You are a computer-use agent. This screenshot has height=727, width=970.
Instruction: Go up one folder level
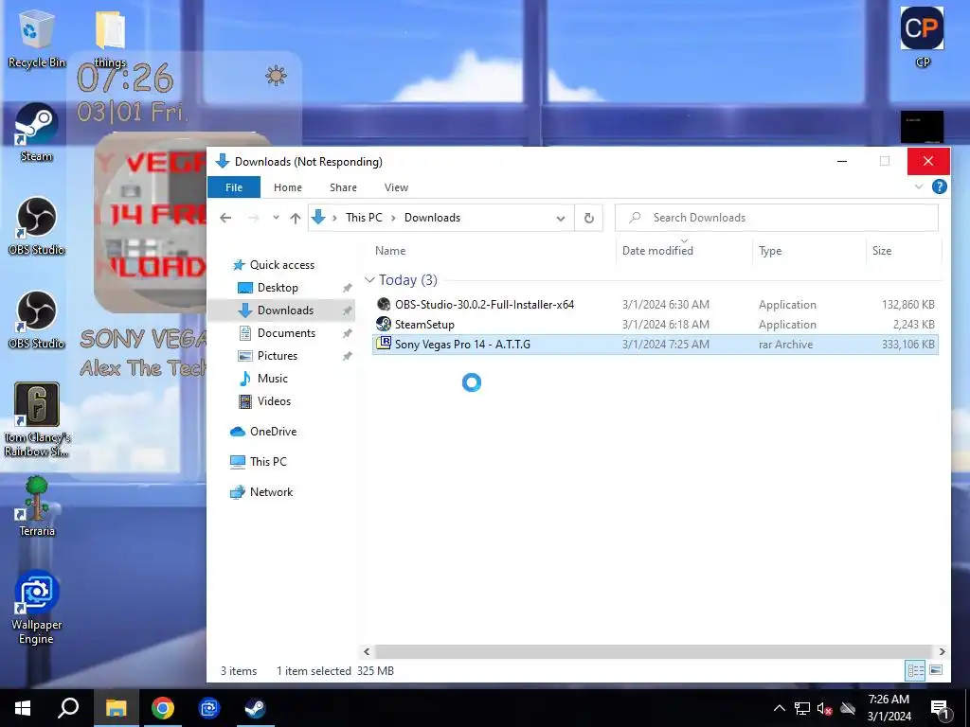tap(296, 218)
